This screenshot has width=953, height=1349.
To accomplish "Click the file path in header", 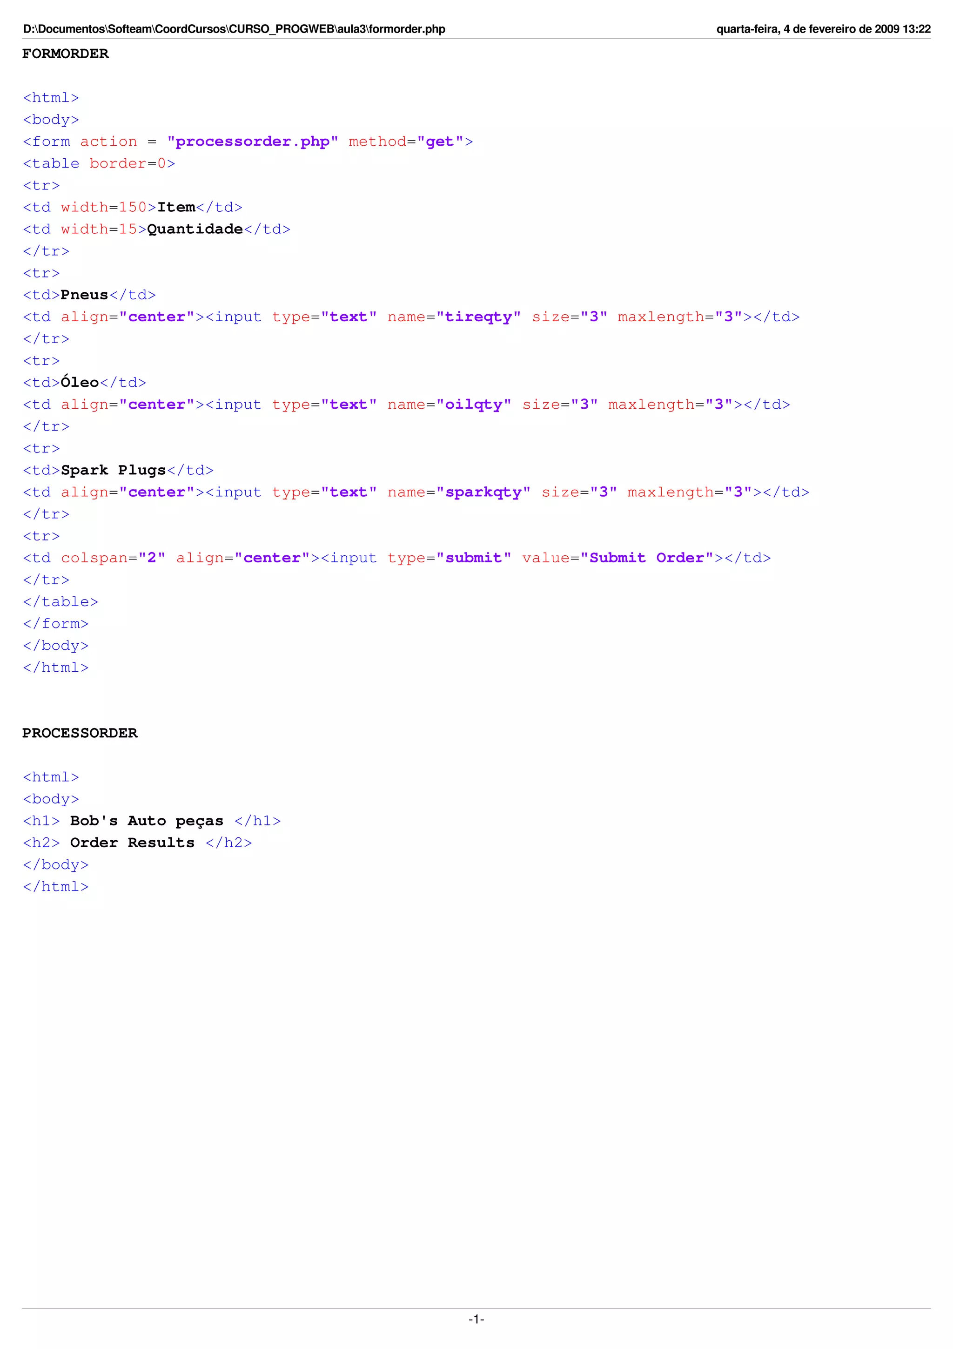I will pos(234,29).
